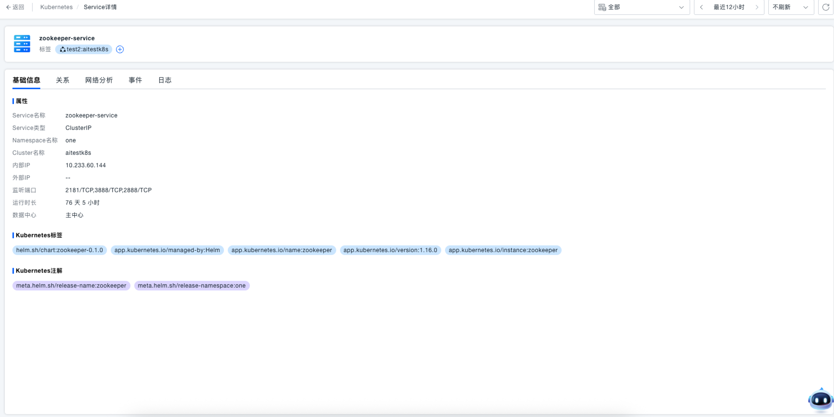The height and width of the screenshot is (417, 834).
Task: Open the 全部 scope dropdown
Action: [x=641, y=7]
